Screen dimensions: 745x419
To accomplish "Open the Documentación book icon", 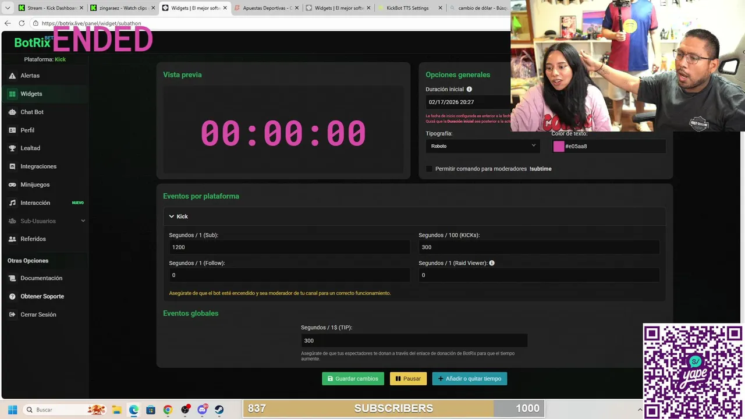I will pos(12,278).
